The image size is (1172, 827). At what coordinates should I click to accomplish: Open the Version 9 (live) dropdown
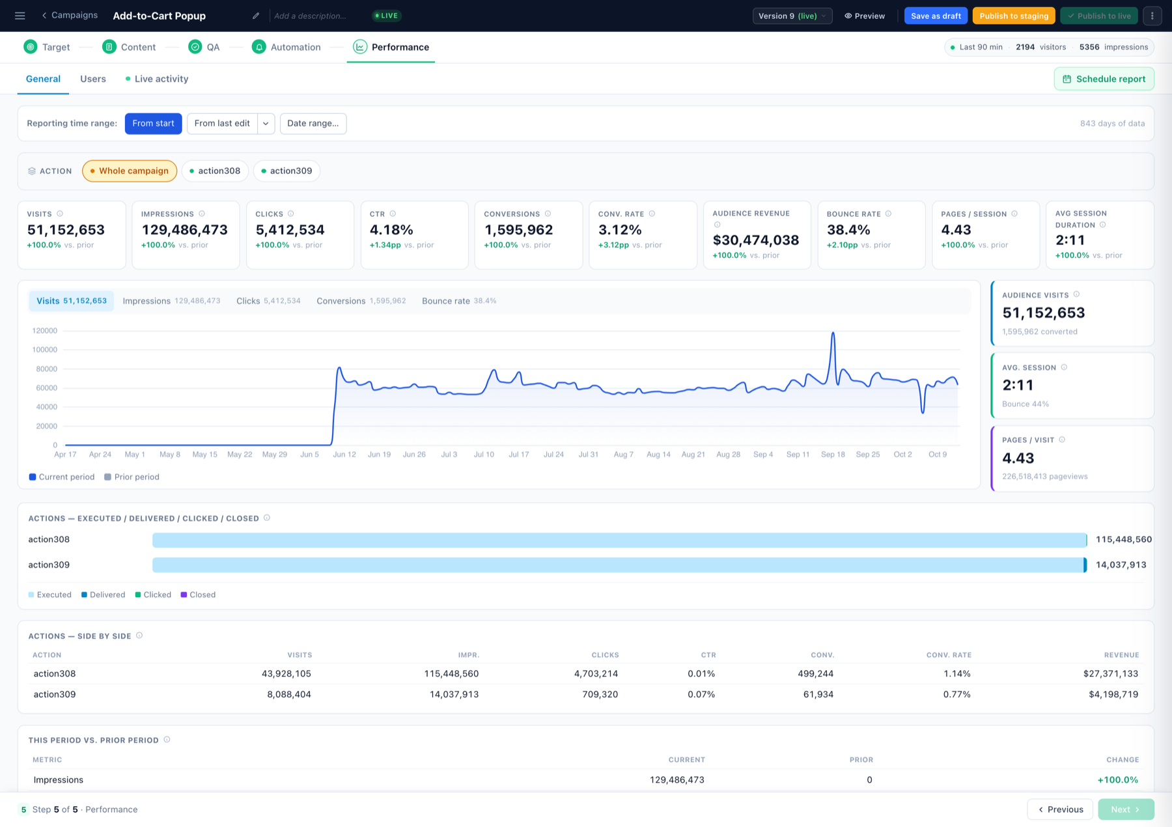pos(792,16)
